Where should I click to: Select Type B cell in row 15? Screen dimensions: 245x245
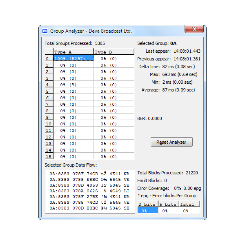point(114,156)
